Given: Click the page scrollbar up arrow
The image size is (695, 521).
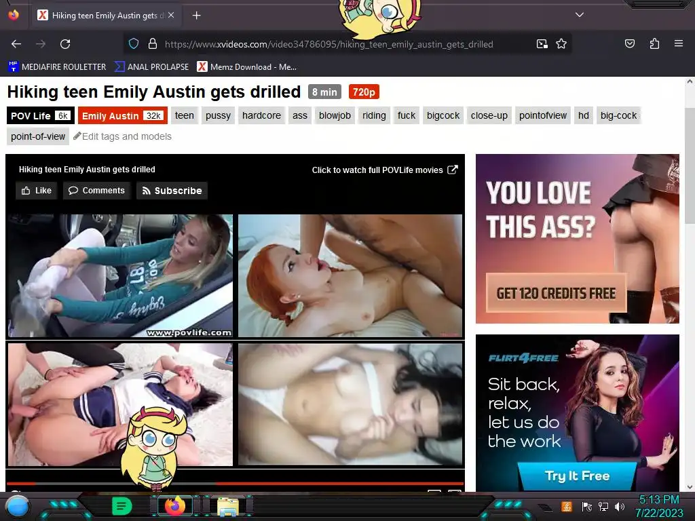Looking at the screenshot, I should (690, 82).
